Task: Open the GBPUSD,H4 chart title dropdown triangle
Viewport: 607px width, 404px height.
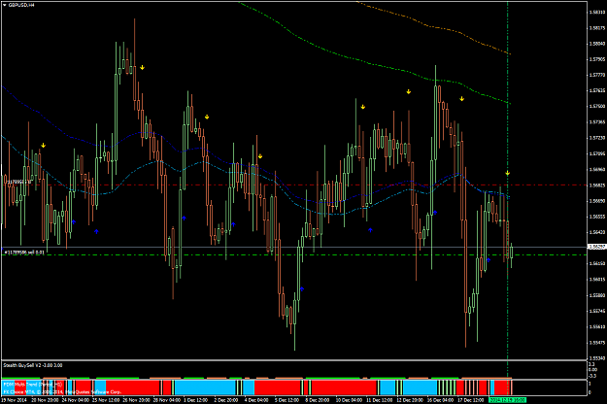Action: coord(4,5)
